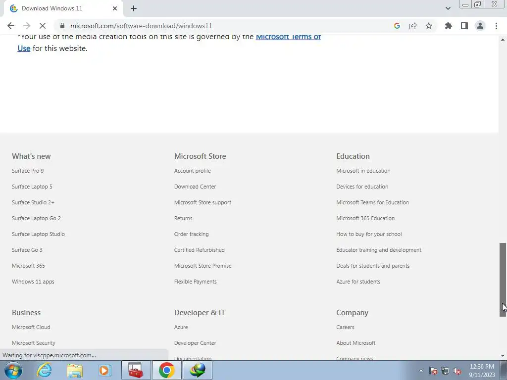Screen dimensions: 507x380
Task: Open the Surface Pro 9 link
Action: pyautogui.click(x=28, y=171)
